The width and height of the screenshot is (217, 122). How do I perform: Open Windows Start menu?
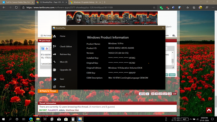[x=3, y=119]
